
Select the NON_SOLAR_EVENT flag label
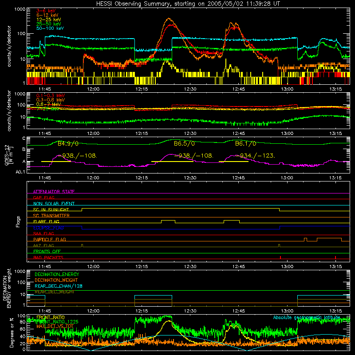click(x=54, y=204)
